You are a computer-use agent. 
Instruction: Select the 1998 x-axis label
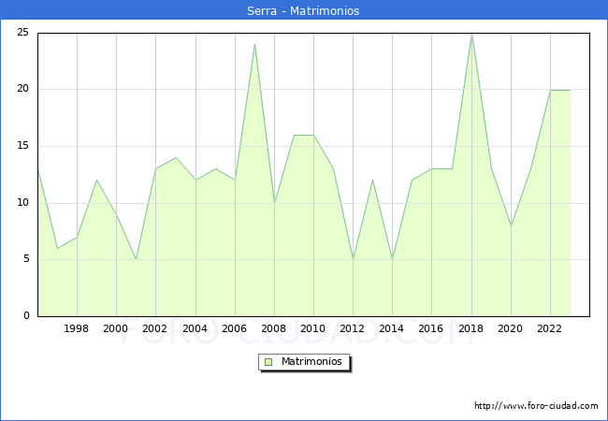tap(76, 328)
